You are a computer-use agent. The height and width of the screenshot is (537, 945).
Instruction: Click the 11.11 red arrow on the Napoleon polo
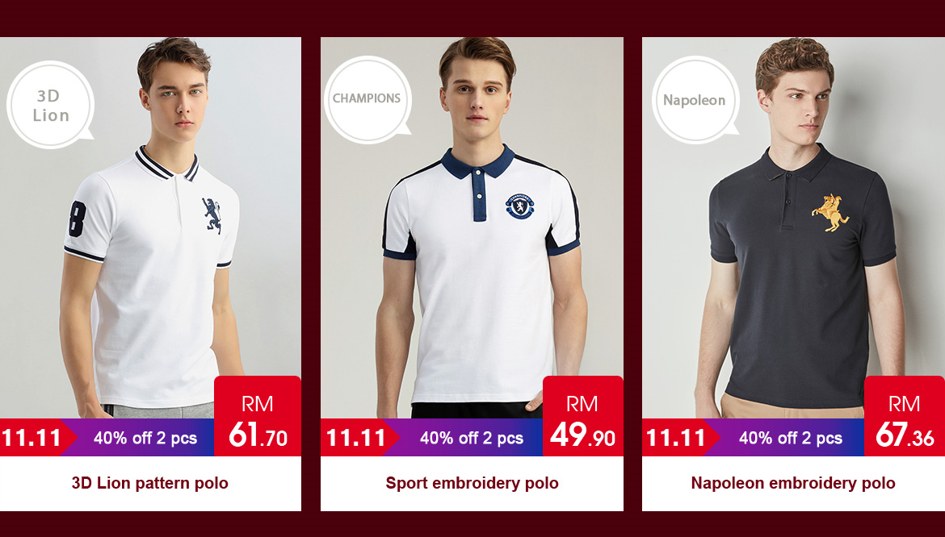coord(681,437)
